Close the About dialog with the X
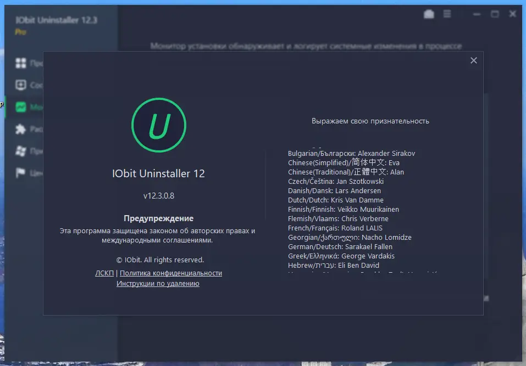This screenshot has width=526, height=366. pos(473,60)
